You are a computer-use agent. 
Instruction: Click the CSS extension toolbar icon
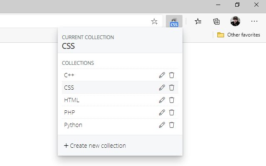174,22
